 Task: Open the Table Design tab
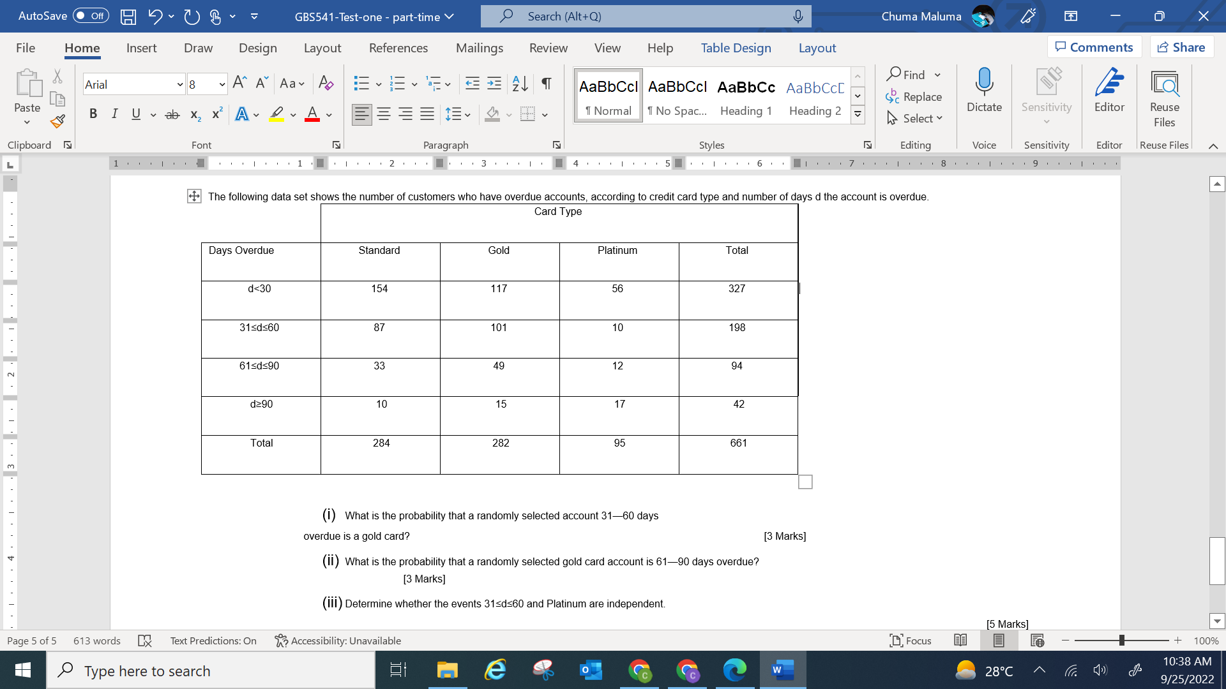click(736, 48)
